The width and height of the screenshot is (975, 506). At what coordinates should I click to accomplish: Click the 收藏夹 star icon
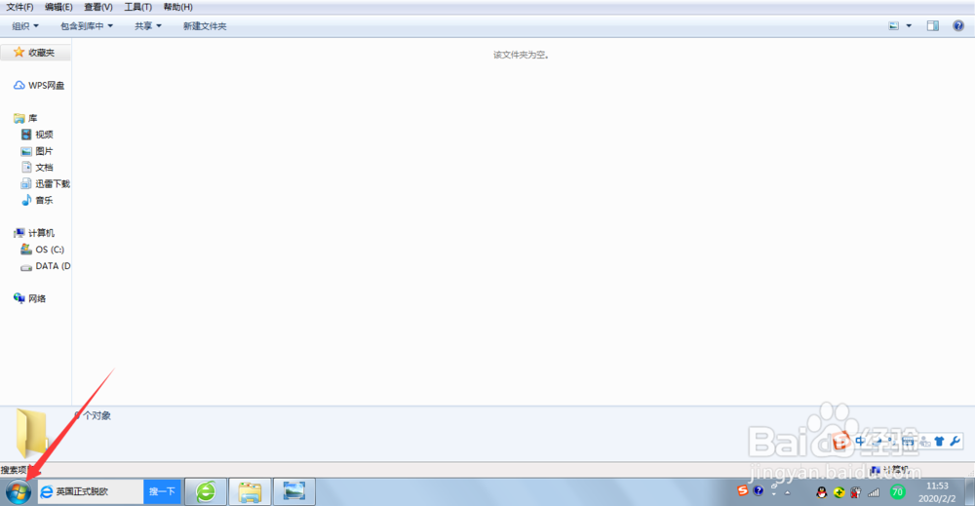tap(19, 53)
